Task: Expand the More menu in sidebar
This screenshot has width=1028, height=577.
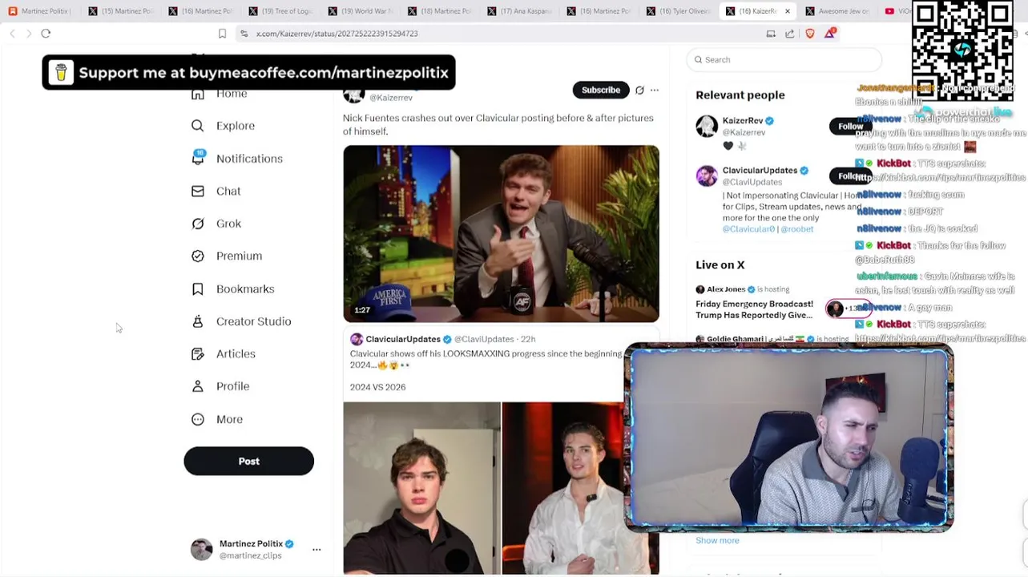Action: (198, 419)
